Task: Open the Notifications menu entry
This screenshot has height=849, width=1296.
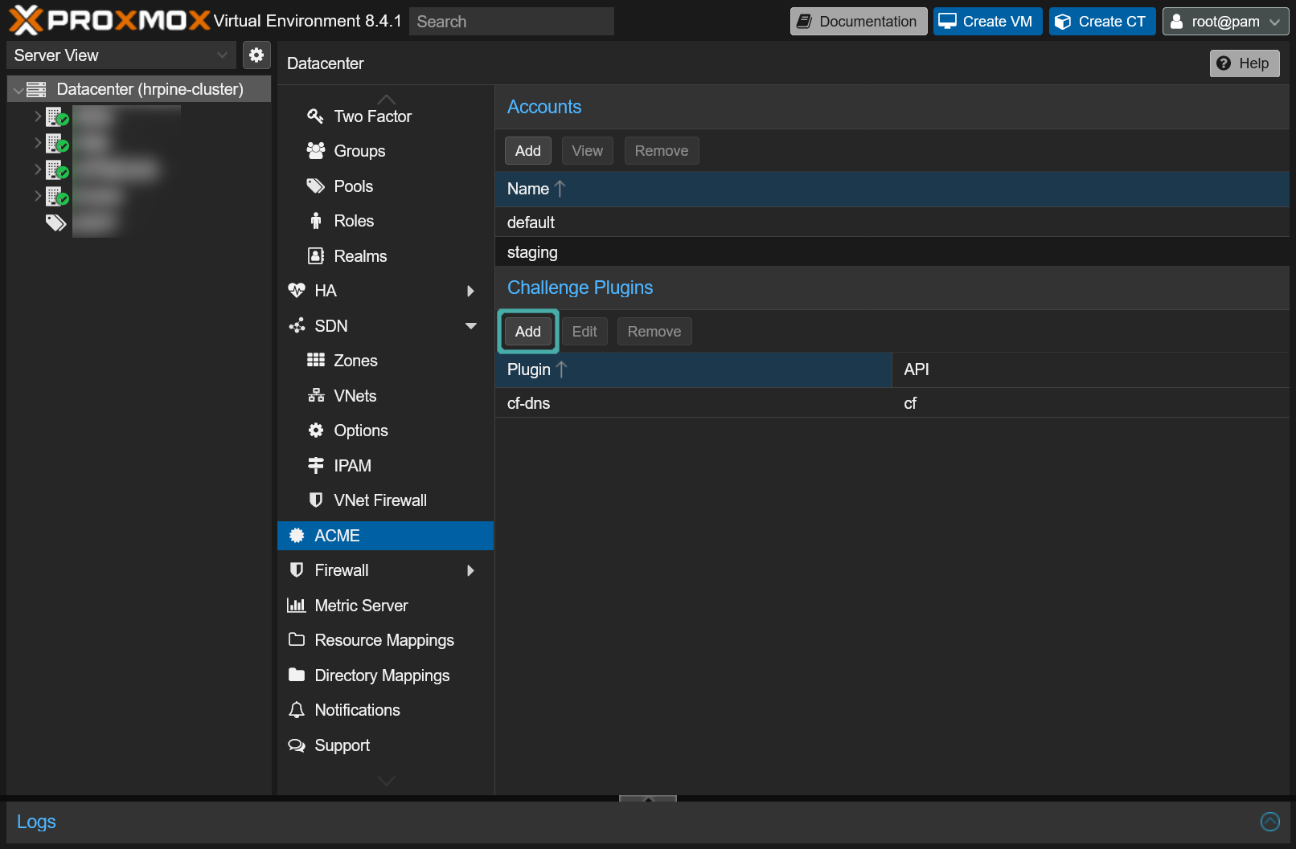Action: 386,710
